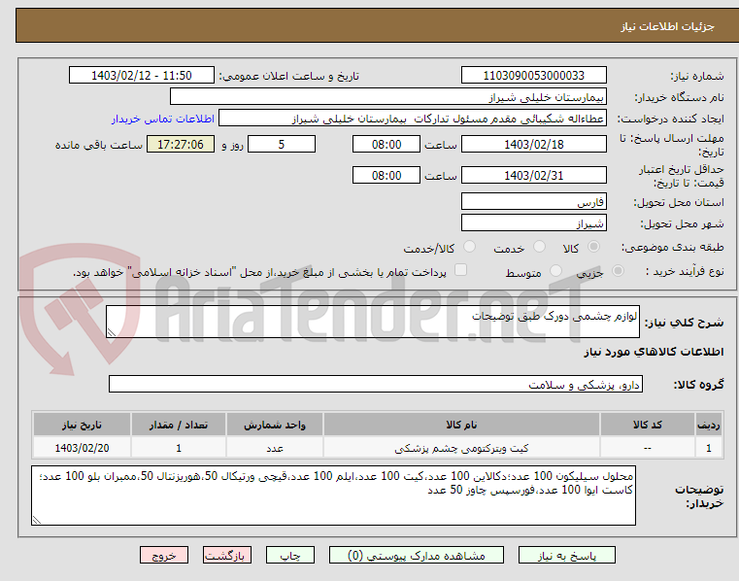739x581 pixels.
Task: Click the بازگشت back button
Action: [226, 555]
